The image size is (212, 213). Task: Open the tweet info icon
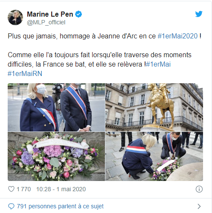coord(199,189)
